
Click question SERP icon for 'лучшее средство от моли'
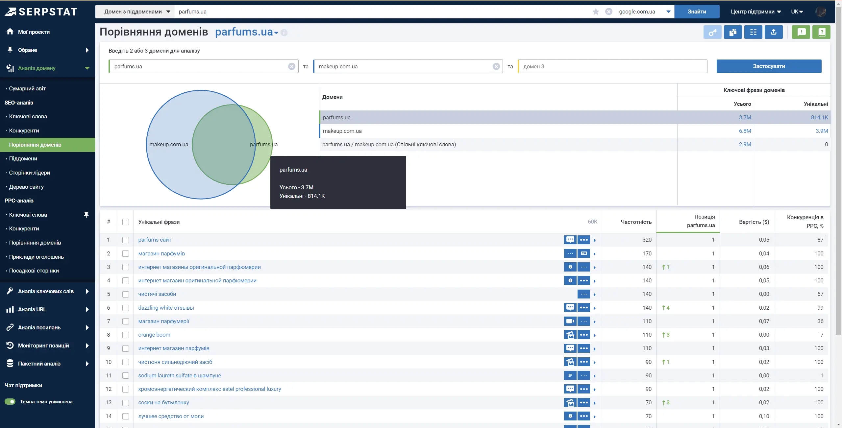point(570,416)
